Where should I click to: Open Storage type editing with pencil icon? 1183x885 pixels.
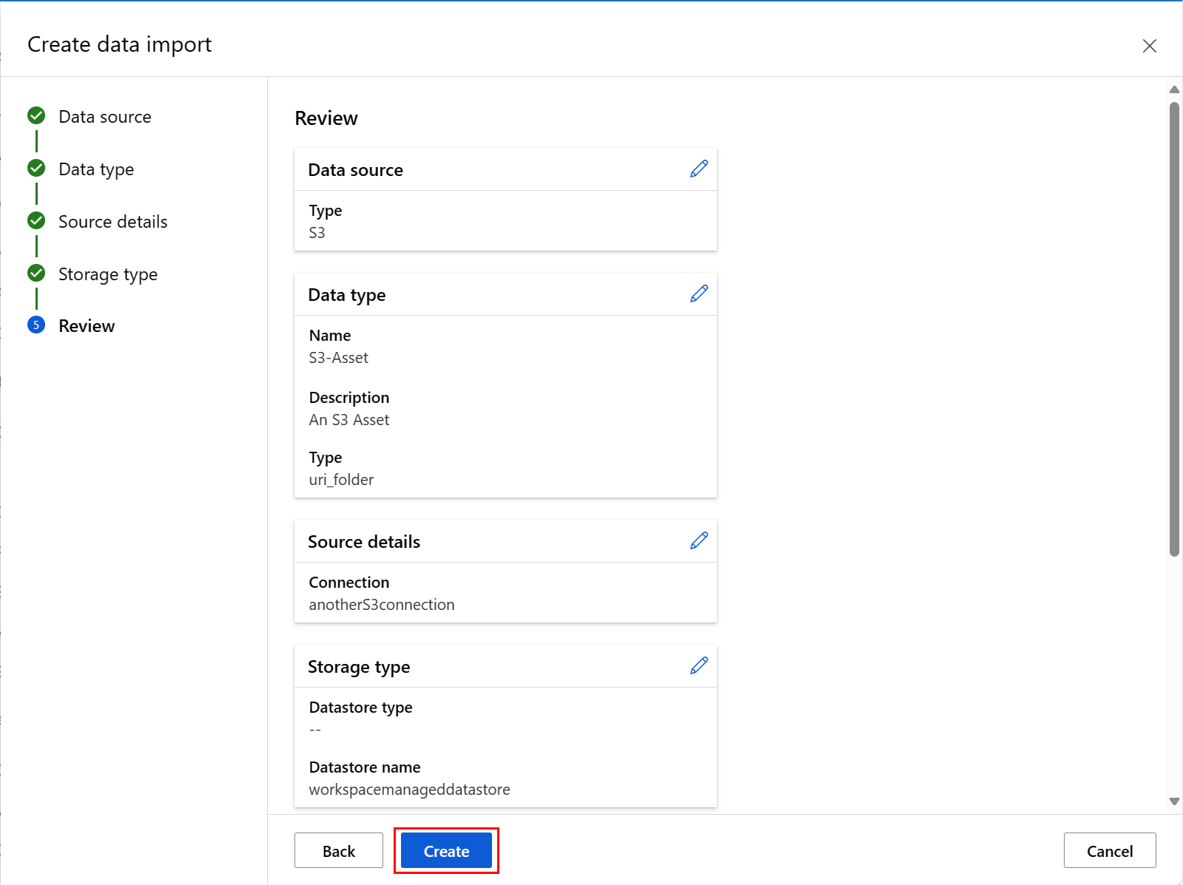point(698,666)
